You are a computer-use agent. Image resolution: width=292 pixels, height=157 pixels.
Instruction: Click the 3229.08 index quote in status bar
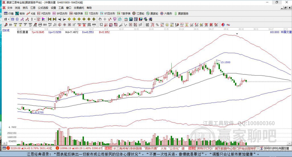pos(16,148)
